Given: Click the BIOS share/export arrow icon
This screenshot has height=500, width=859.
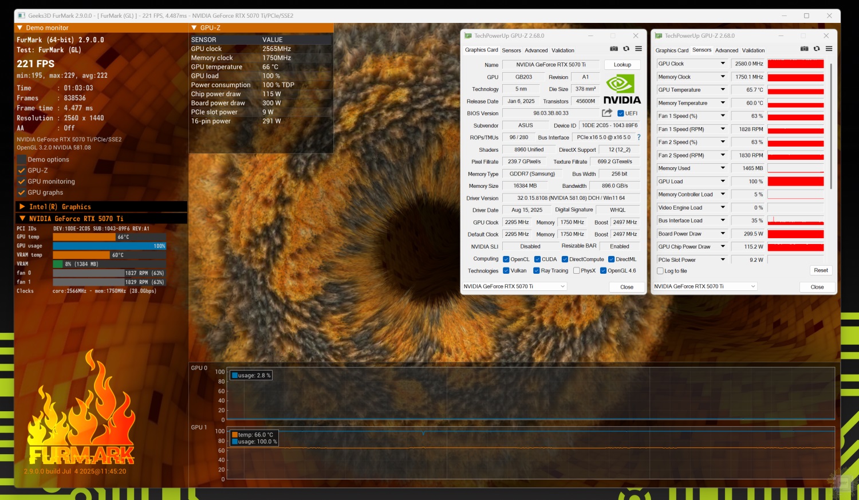Looking at the screenshot, I should click(x=607, y=113).
